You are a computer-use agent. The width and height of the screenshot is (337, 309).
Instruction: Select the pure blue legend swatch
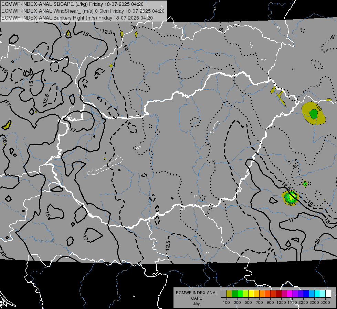pyautogui.click(x=306, y=294)
